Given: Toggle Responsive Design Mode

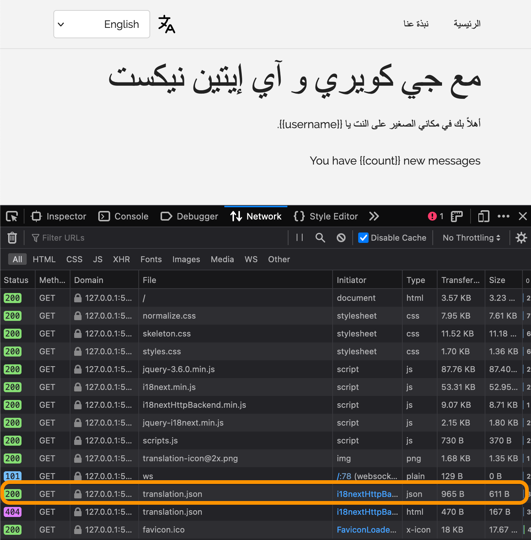Looking at the screenshot, I should tap(483, 216).
